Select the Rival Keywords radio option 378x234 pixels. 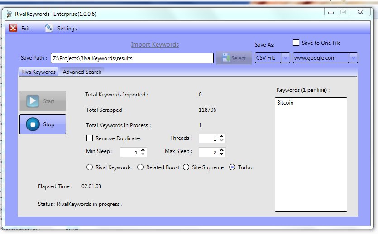[90, 167]
